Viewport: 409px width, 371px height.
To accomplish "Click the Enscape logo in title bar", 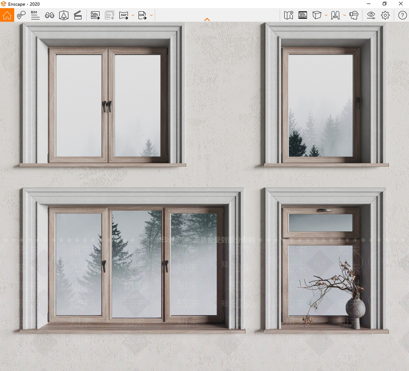I will point(4,4).
